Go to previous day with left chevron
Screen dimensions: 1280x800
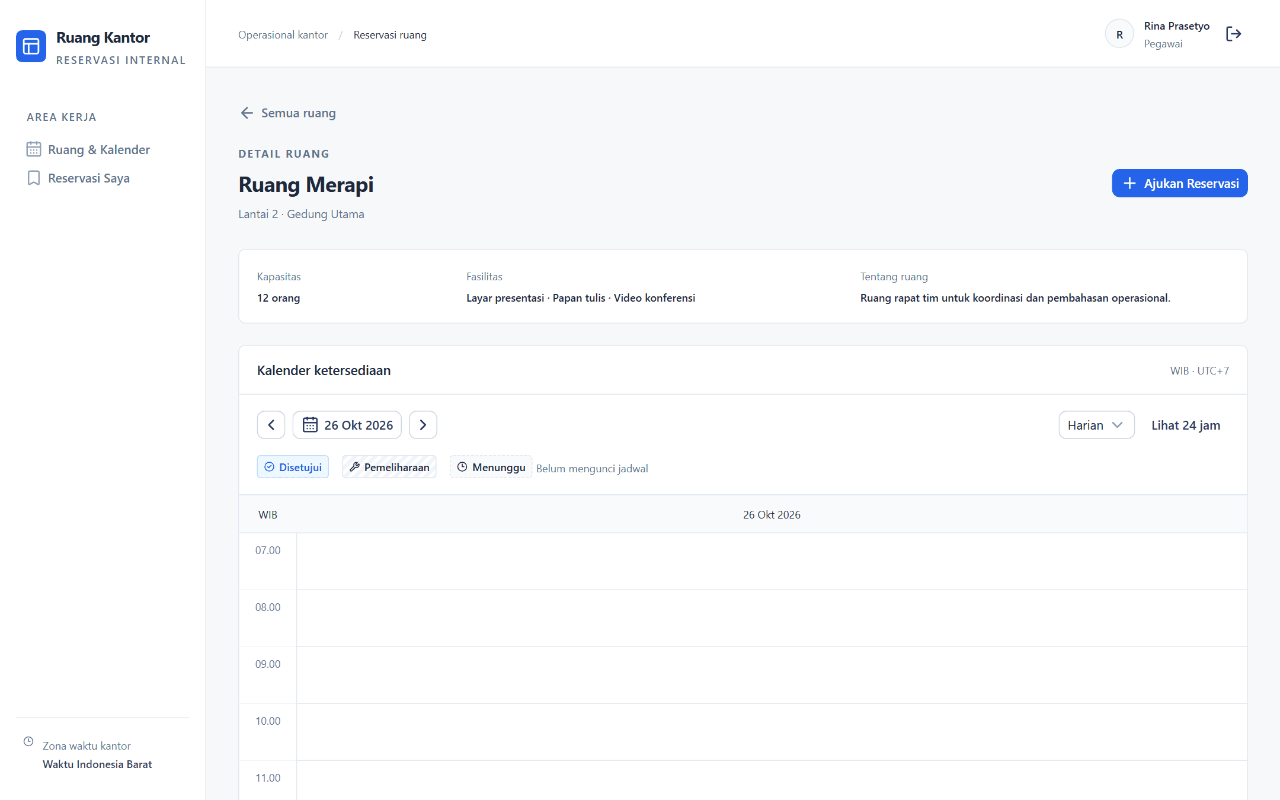(x=271, y=425)
